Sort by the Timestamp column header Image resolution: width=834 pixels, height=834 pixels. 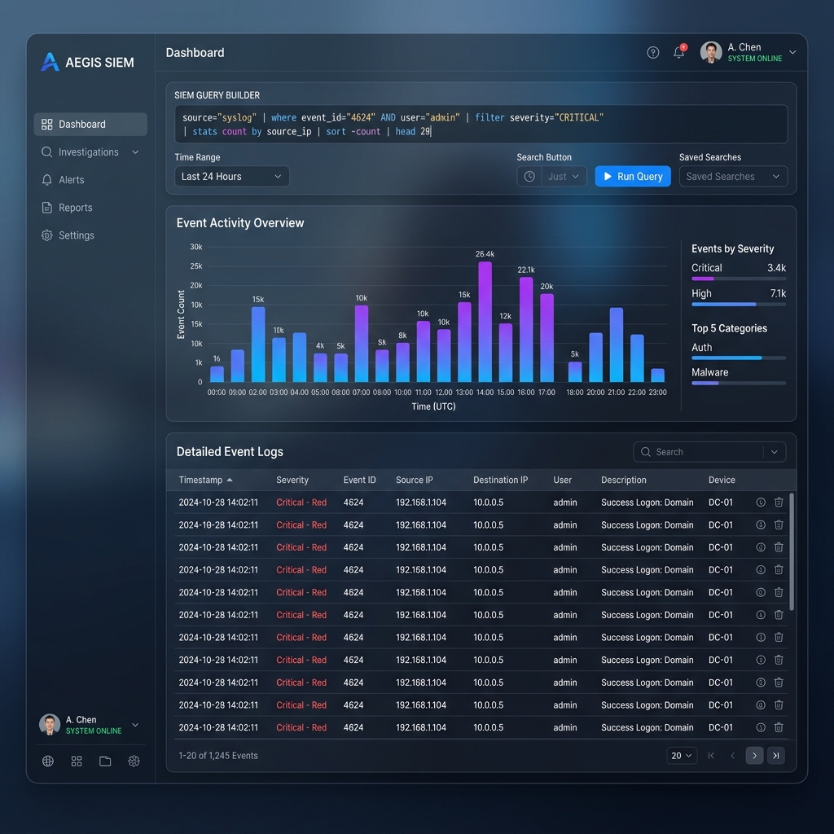coord(205,480)
